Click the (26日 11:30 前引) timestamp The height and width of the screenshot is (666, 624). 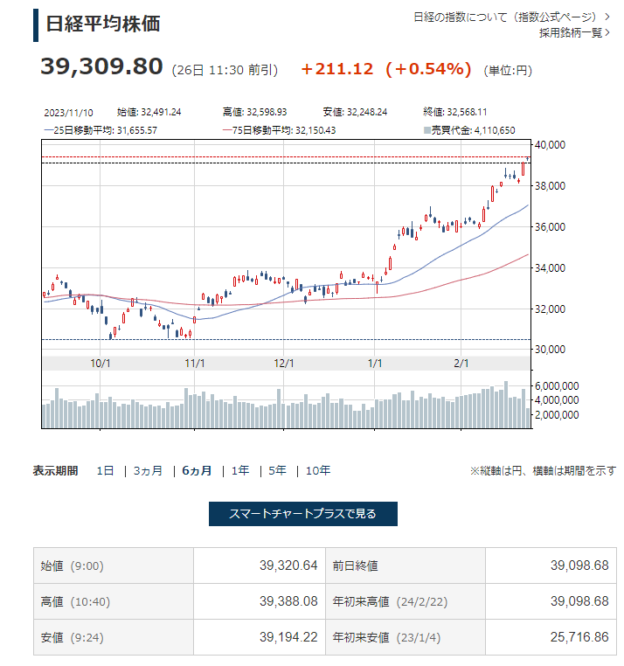coord(225,70)
